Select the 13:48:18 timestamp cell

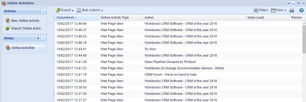point(71,43)
